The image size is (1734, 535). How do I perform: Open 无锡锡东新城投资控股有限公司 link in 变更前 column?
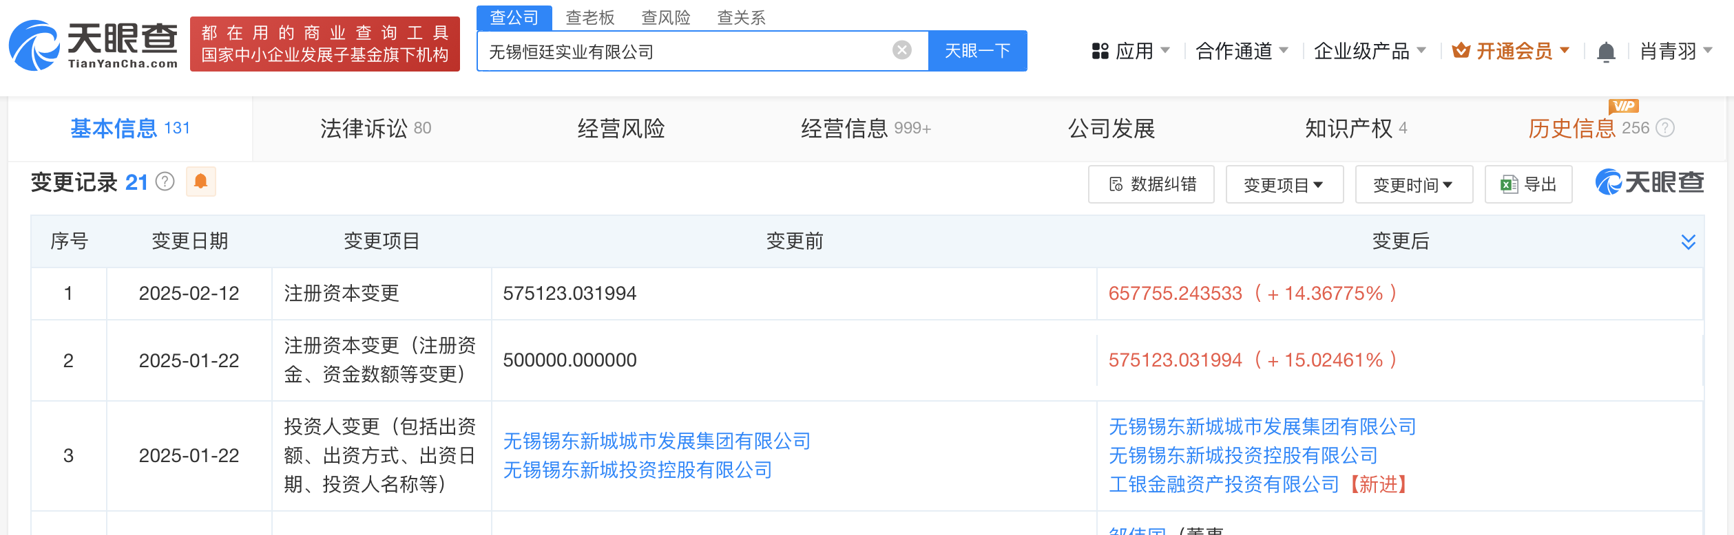[638, 470]
